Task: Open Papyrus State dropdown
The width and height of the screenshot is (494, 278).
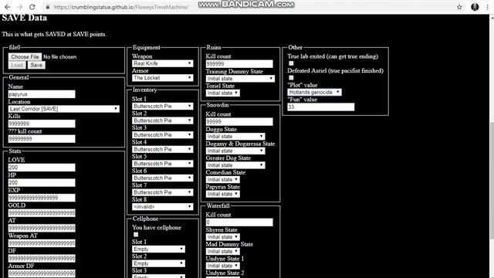Action: (223, 194)
